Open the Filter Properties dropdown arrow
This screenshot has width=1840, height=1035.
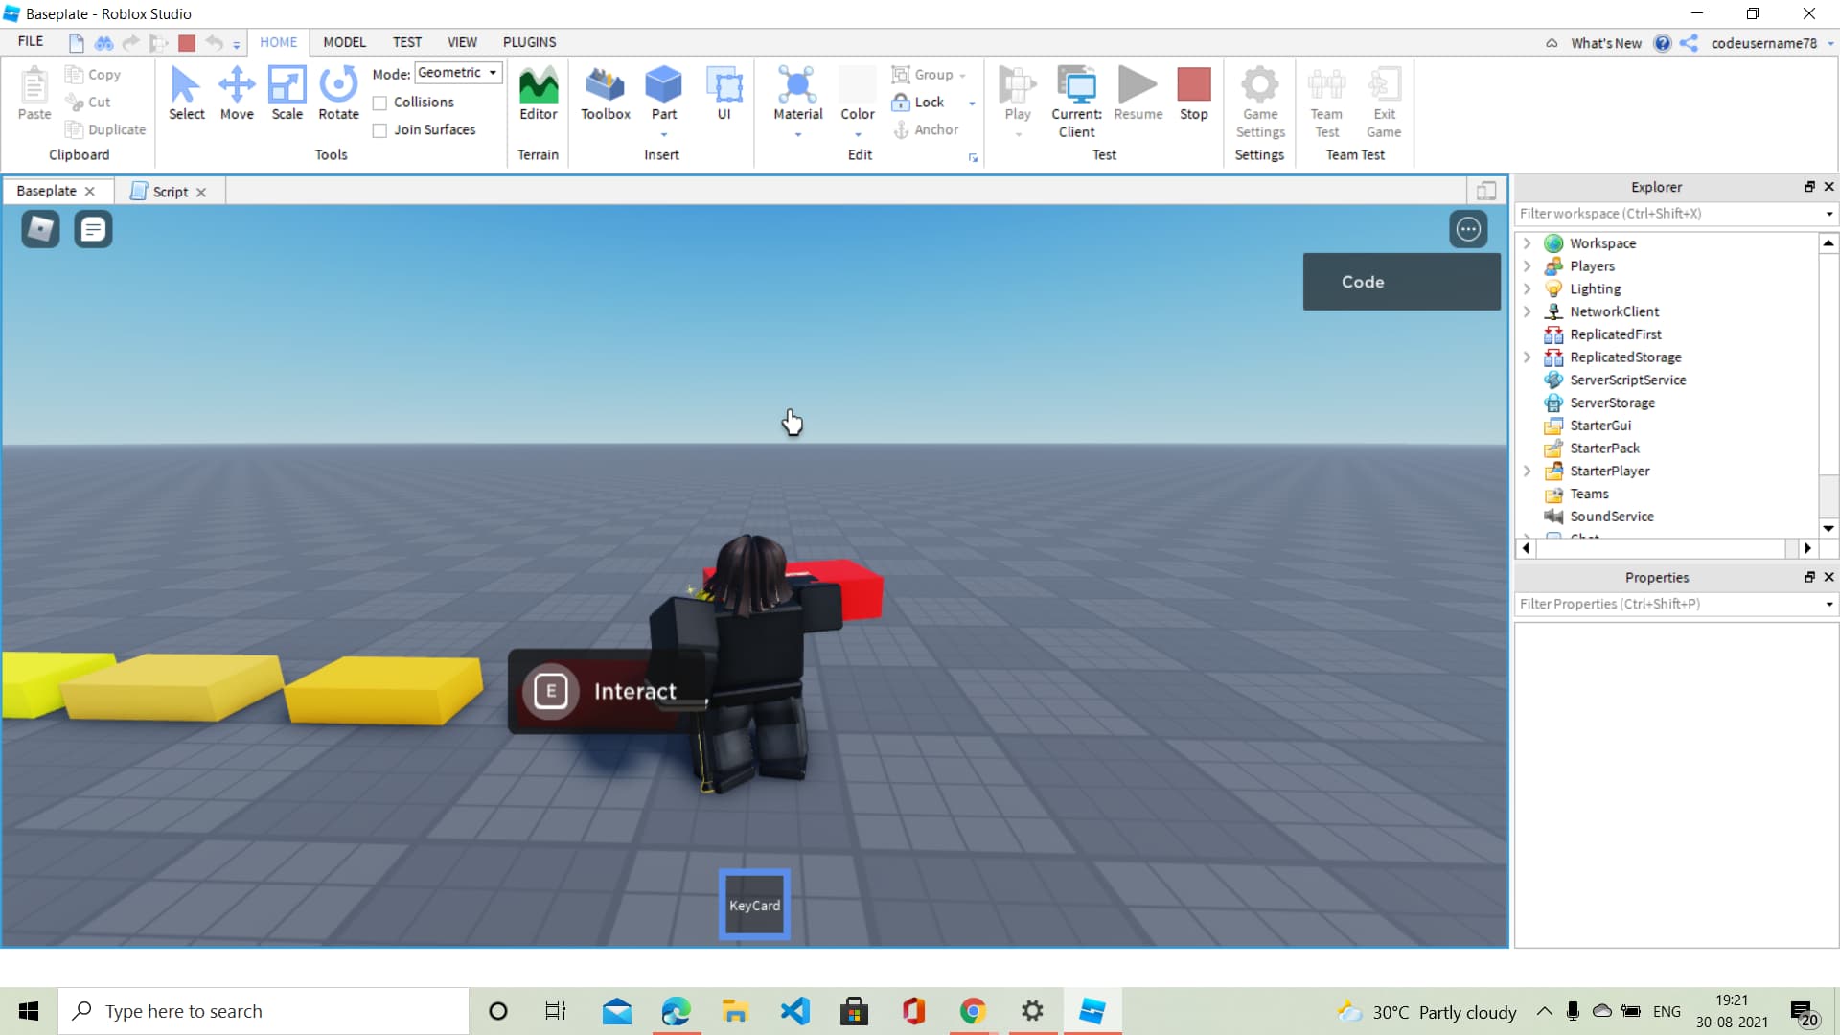pos(1828,604)
